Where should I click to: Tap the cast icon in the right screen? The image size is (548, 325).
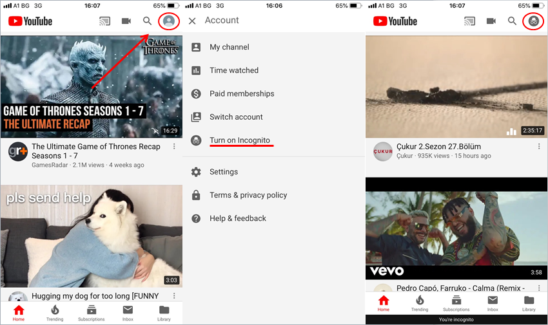[x=470, y=21]
